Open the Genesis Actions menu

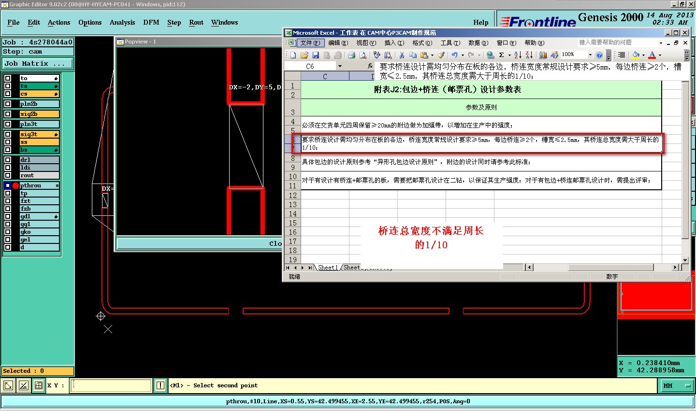pos(59,22)
